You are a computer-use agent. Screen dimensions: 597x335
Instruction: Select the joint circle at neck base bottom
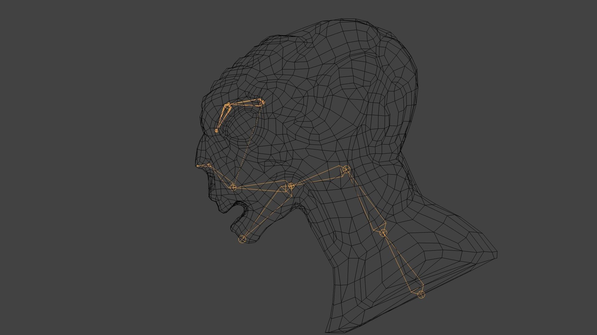pos(421,294)
